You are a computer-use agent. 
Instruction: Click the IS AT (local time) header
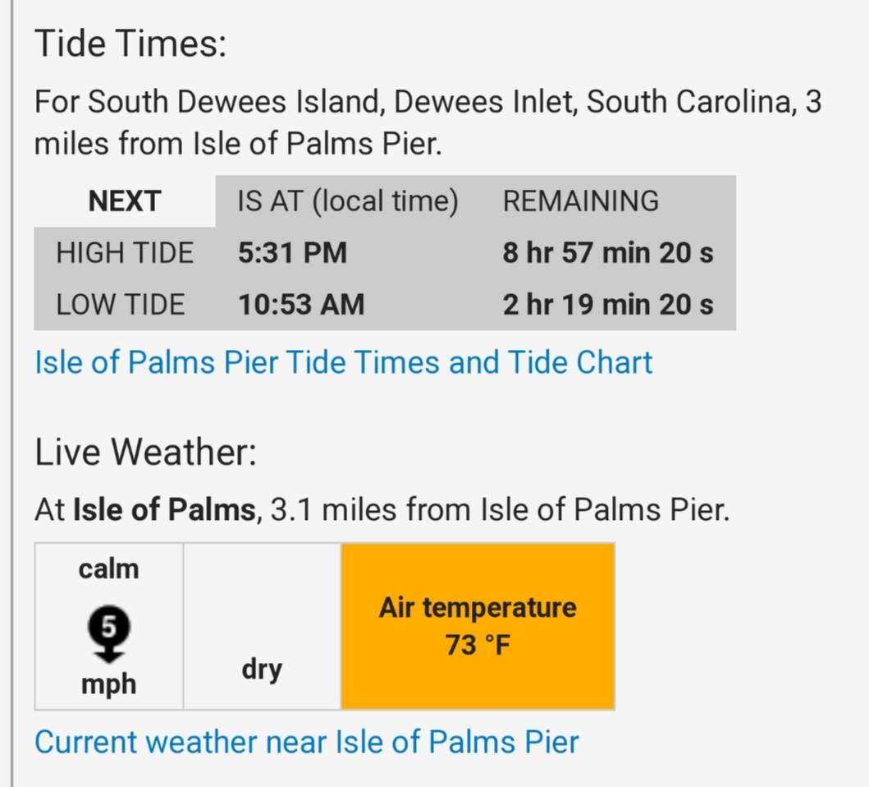pyautogui.click(x=348, y=201)
